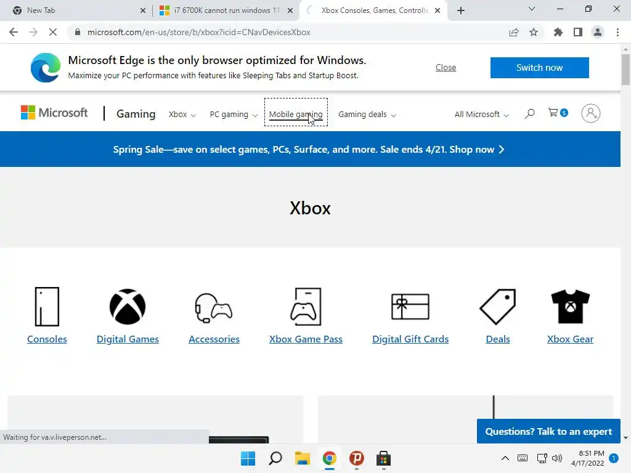The width and height of the screenshot is (631, 473).
Task: Open a new browser tab with plus
Action: 461,10
